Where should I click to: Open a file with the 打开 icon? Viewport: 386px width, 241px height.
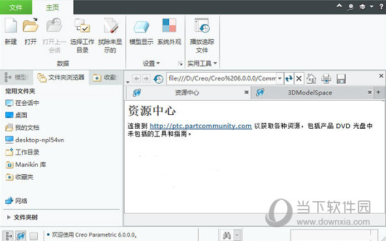tap(31, 25)
